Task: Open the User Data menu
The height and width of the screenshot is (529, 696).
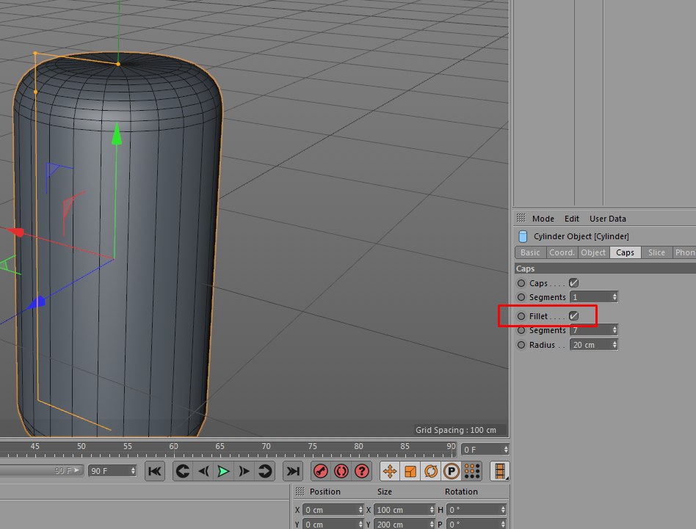Action: (607, 219)
